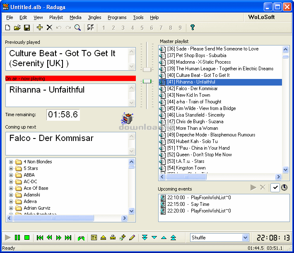This screenshot has width=294, height=253.
Task: Click the play event icon in Upcoming events
Action: click(x=253, y=187)
